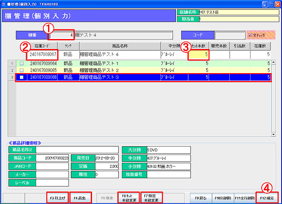Check the row 1 checkbox
Screen dimensions: 282x204
pos(22,64)
